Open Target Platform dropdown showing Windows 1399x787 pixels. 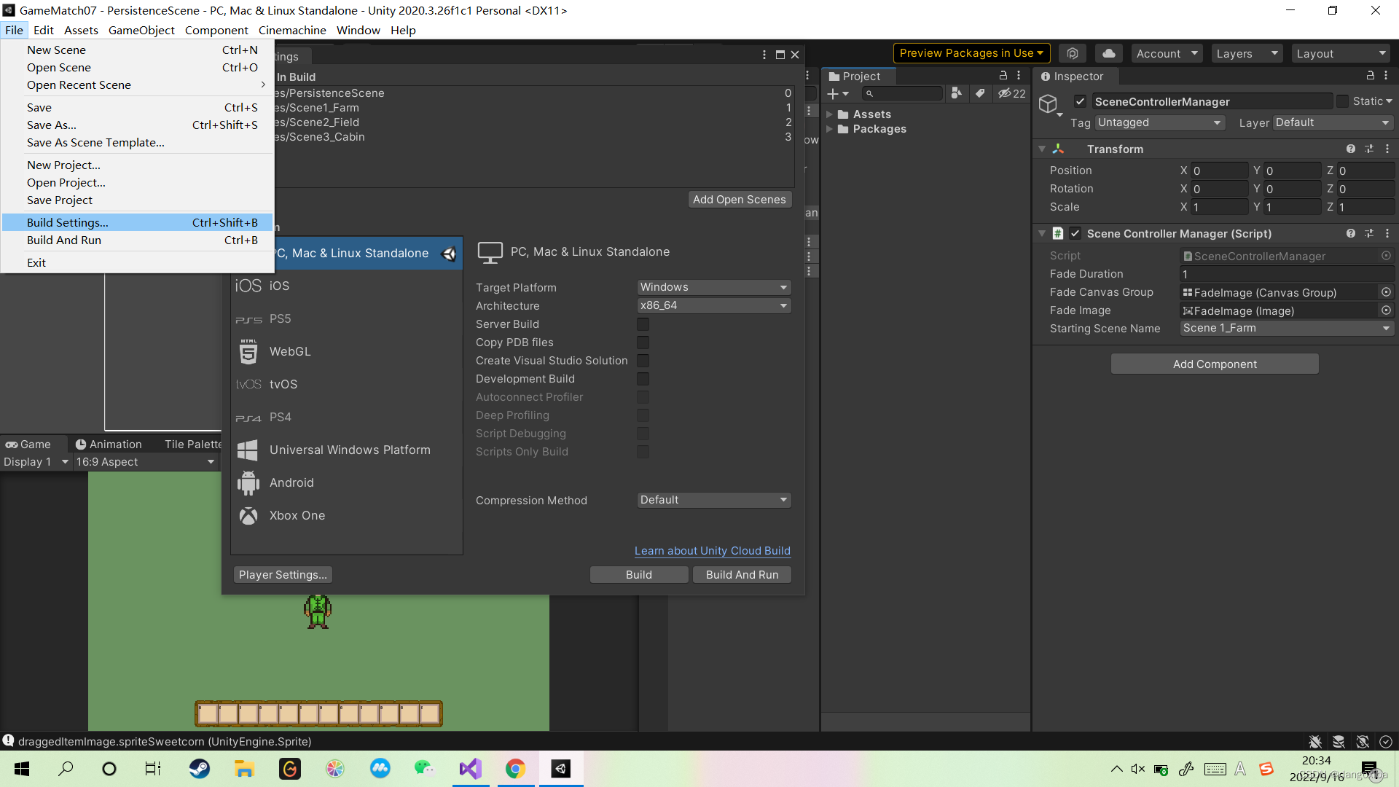click(x=714, y=287)
